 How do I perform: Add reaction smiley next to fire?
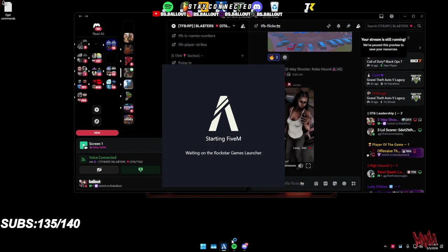(285, 57)
